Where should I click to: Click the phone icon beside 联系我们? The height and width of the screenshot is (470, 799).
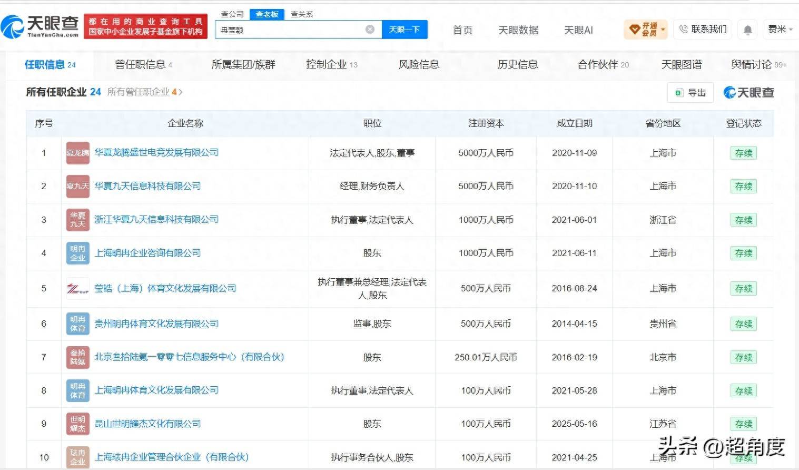pos(684,30)
